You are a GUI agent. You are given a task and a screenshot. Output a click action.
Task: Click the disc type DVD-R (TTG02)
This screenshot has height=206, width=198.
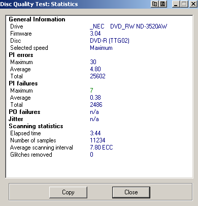[x=110, y=41]
